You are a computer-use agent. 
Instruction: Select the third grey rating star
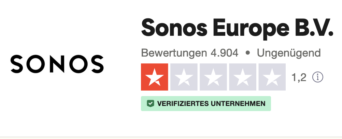click(x=213, y=77)
